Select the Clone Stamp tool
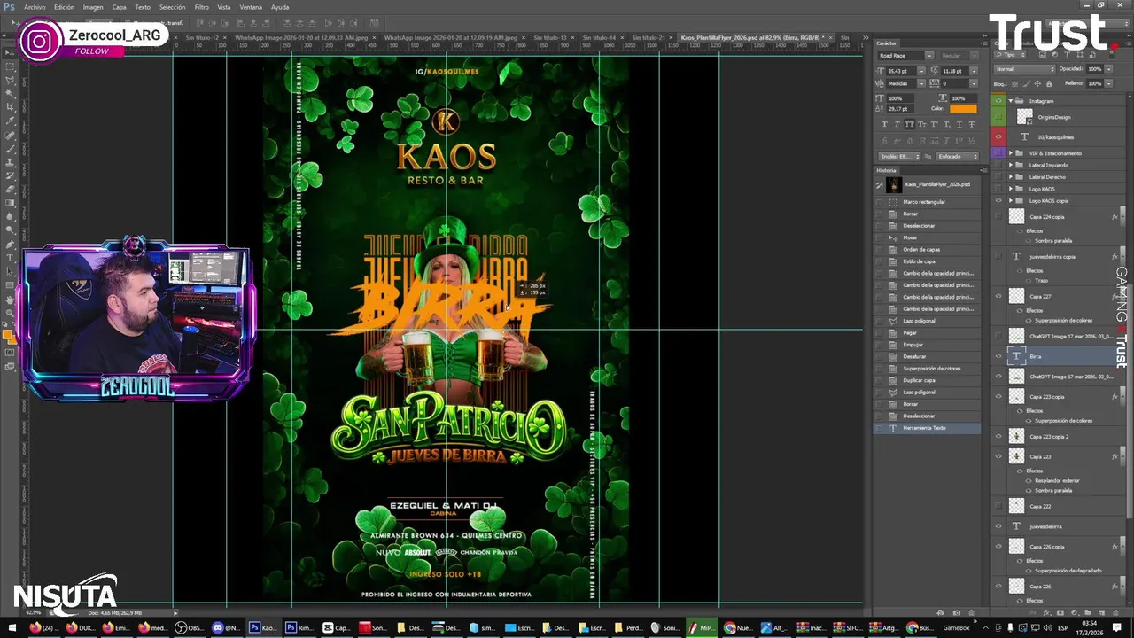The image size is (1134, 638). coord(10,162)
